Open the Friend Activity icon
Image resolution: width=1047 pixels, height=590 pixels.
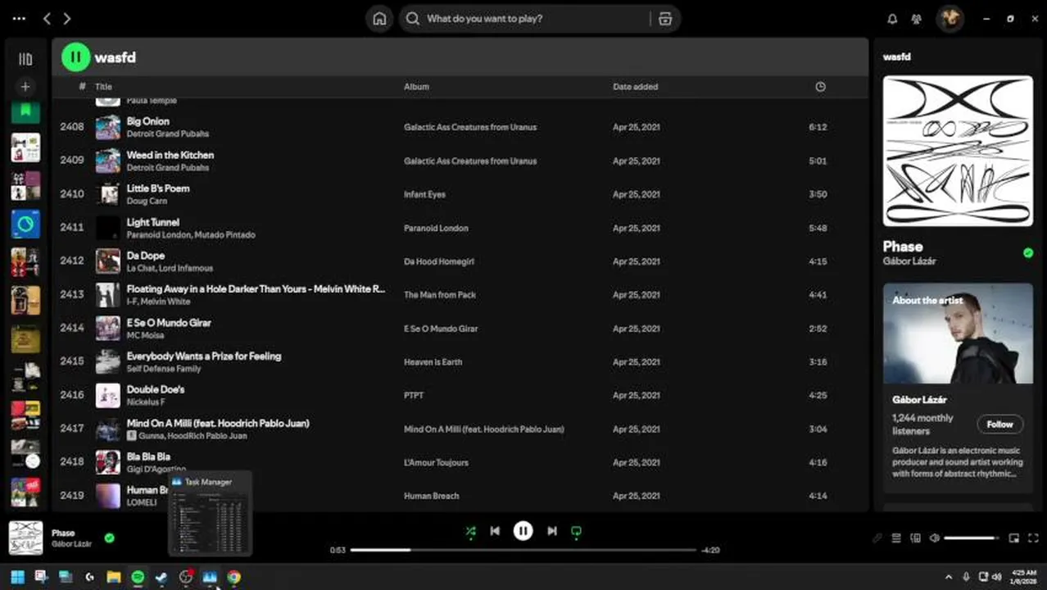coord(917,19)
